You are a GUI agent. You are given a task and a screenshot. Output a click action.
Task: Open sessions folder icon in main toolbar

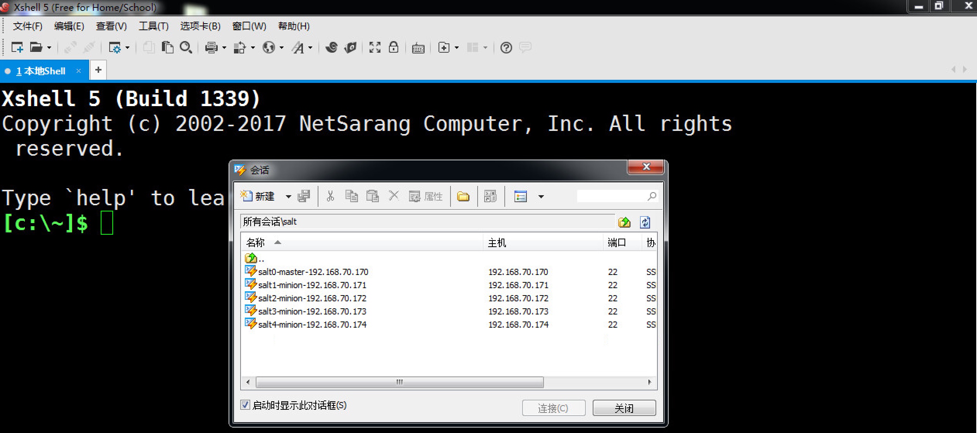click(x=36, y=48)
